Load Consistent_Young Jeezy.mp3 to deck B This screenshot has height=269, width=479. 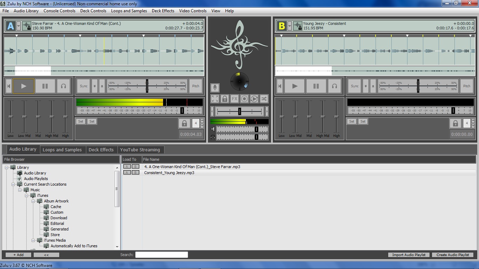point(135,172)
